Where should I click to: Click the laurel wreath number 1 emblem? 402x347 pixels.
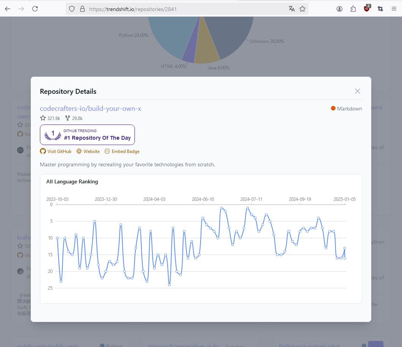click(53, 135)
